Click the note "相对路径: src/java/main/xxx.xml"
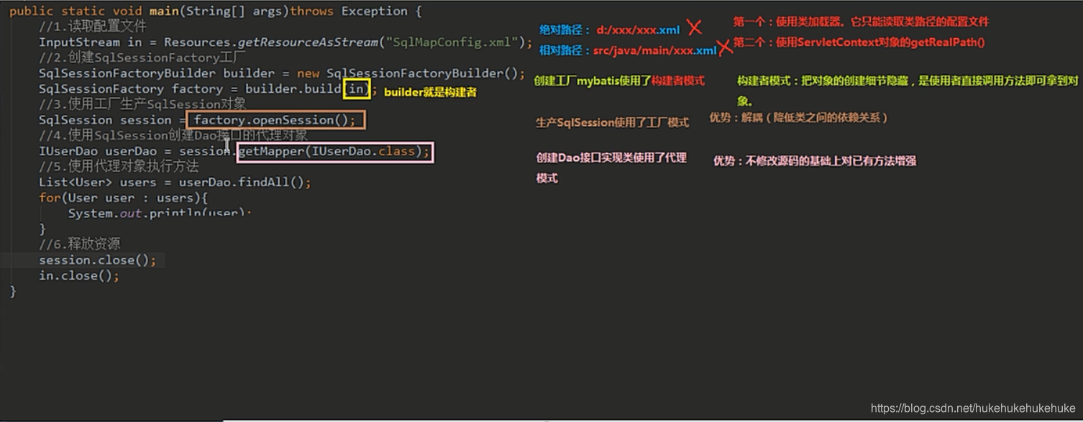 (x=628, y=50)
